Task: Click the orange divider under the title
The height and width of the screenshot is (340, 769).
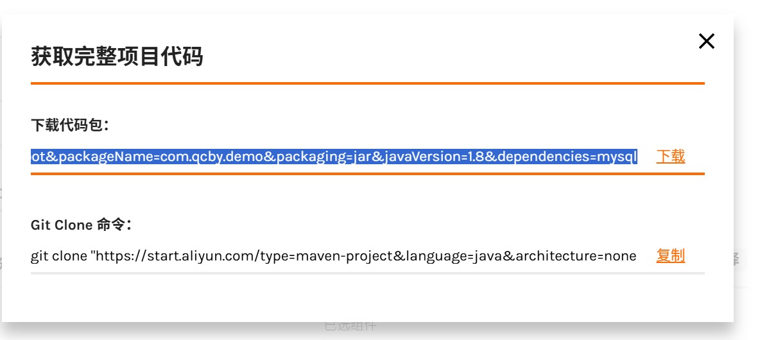Action: coord(367,83)
